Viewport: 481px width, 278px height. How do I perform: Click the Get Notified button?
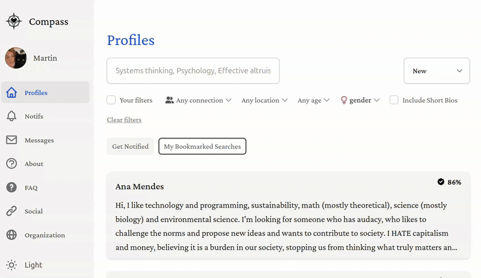coord(130,147)
